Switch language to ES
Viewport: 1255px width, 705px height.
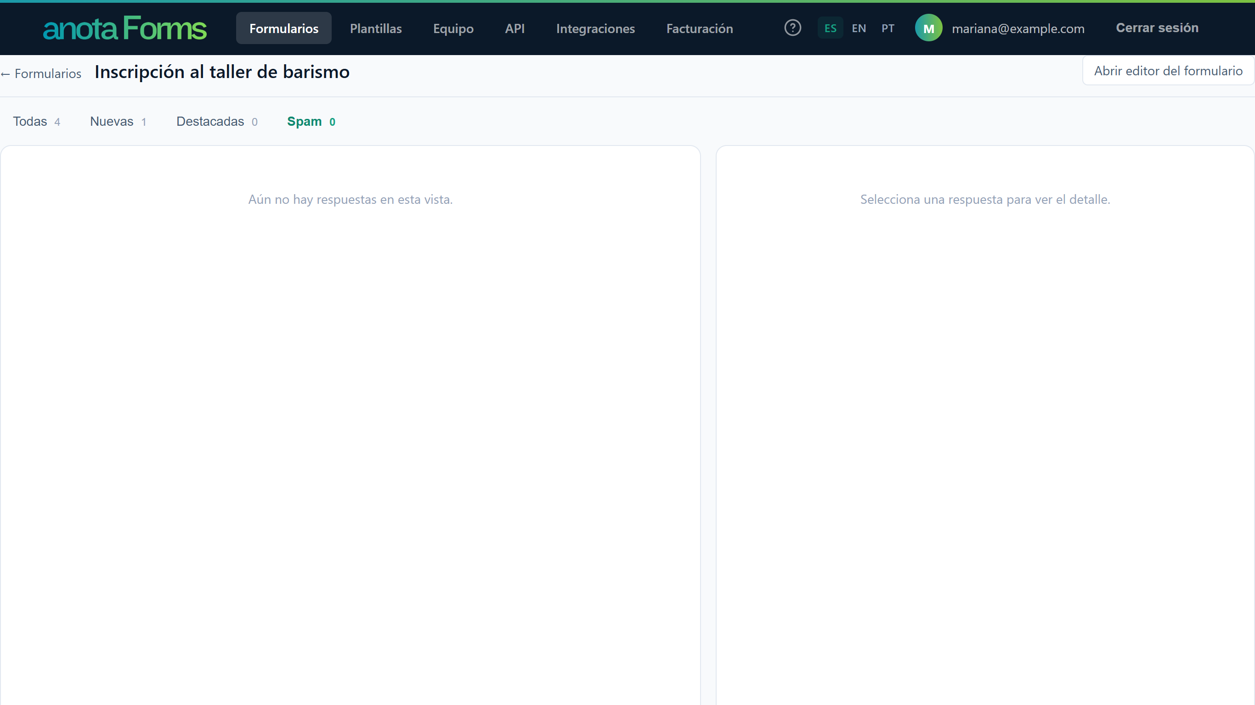830,28
